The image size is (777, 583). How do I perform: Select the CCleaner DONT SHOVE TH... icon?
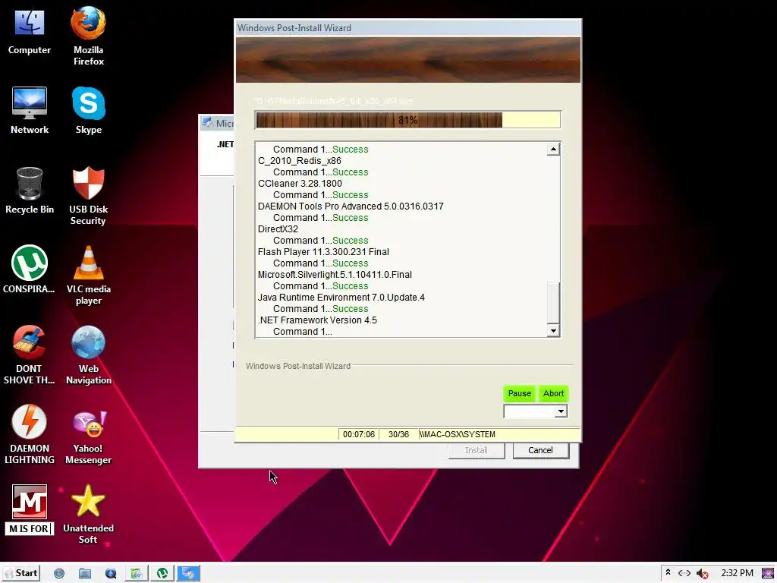point(30,355)
